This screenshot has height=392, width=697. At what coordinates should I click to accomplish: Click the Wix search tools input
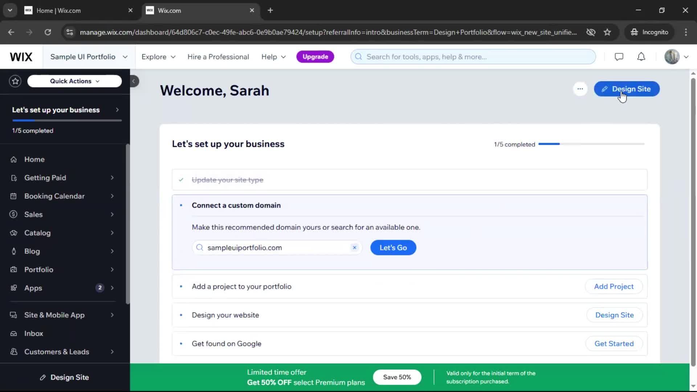[473, 57]
